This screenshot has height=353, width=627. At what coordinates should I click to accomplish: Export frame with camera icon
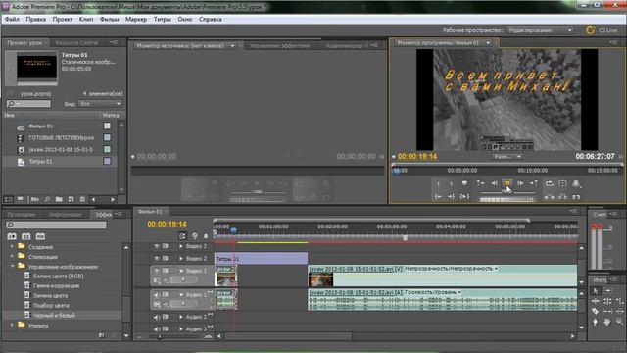(576, 196)
